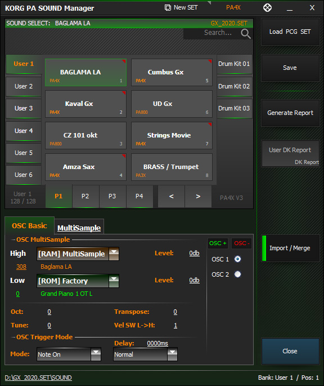Viewport: 324px width, 386px height.
Task: Select the OSC 2 radio button
Action: pyautogui.click(x=237, y=274)
